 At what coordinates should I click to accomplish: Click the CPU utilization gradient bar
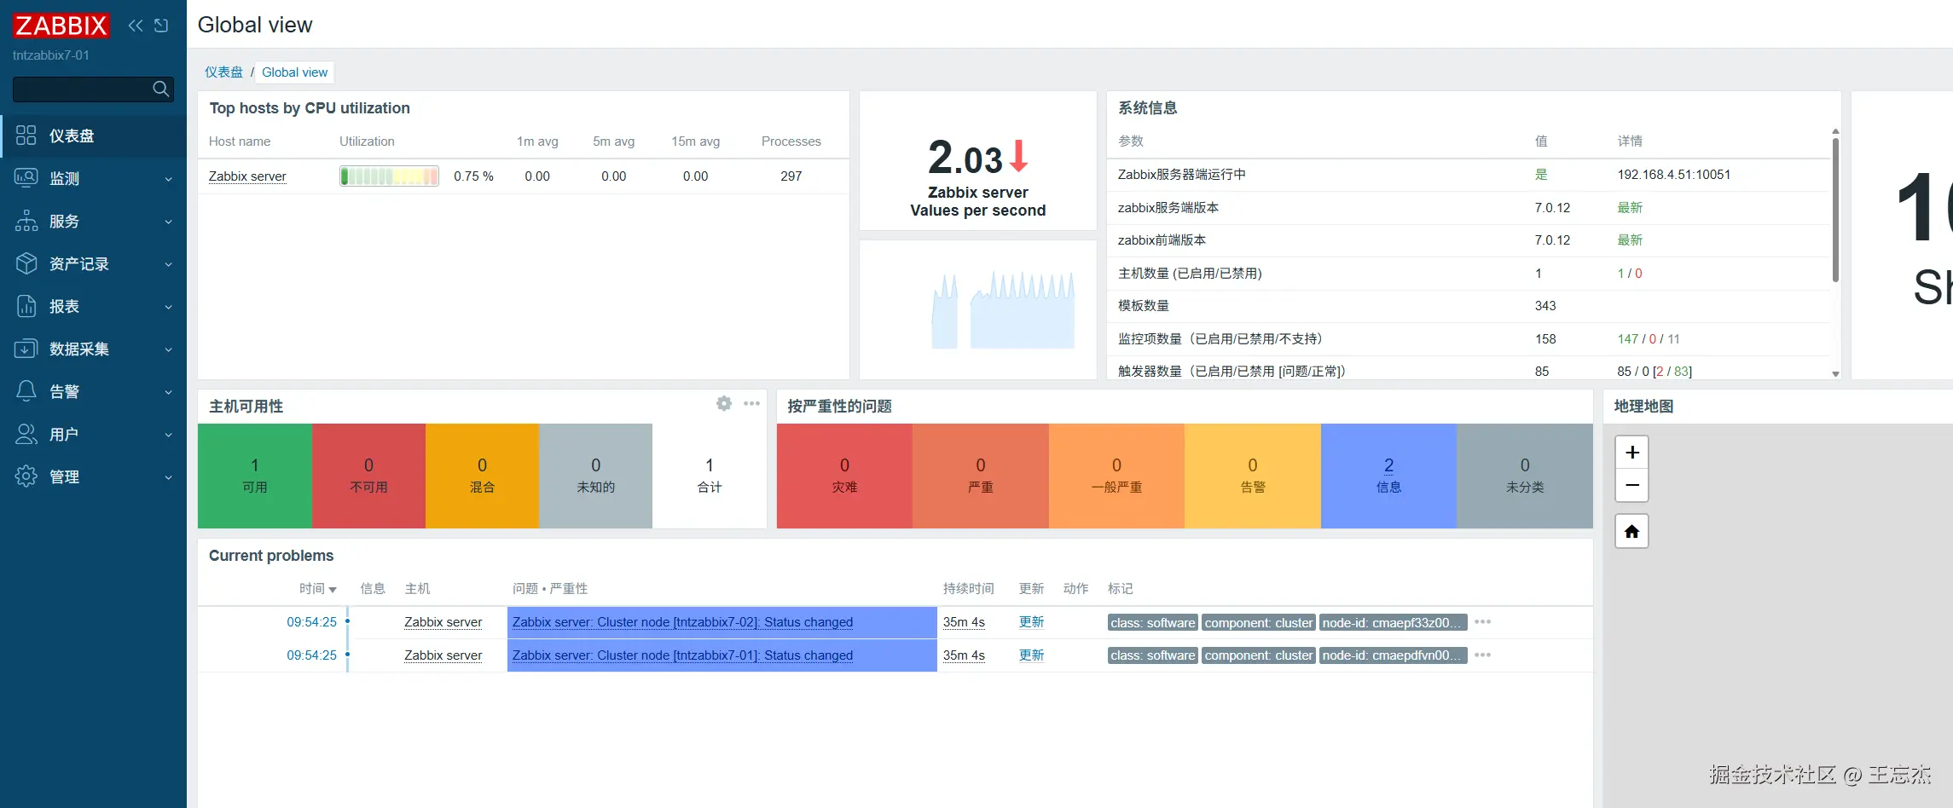pyautogui.click(x=389, y=176)
